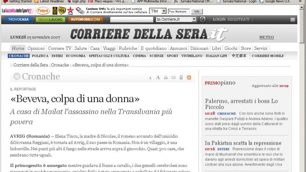Switch to the ESTERI section tab
This screenshot has height=172, width=306.
pos(57,56)
